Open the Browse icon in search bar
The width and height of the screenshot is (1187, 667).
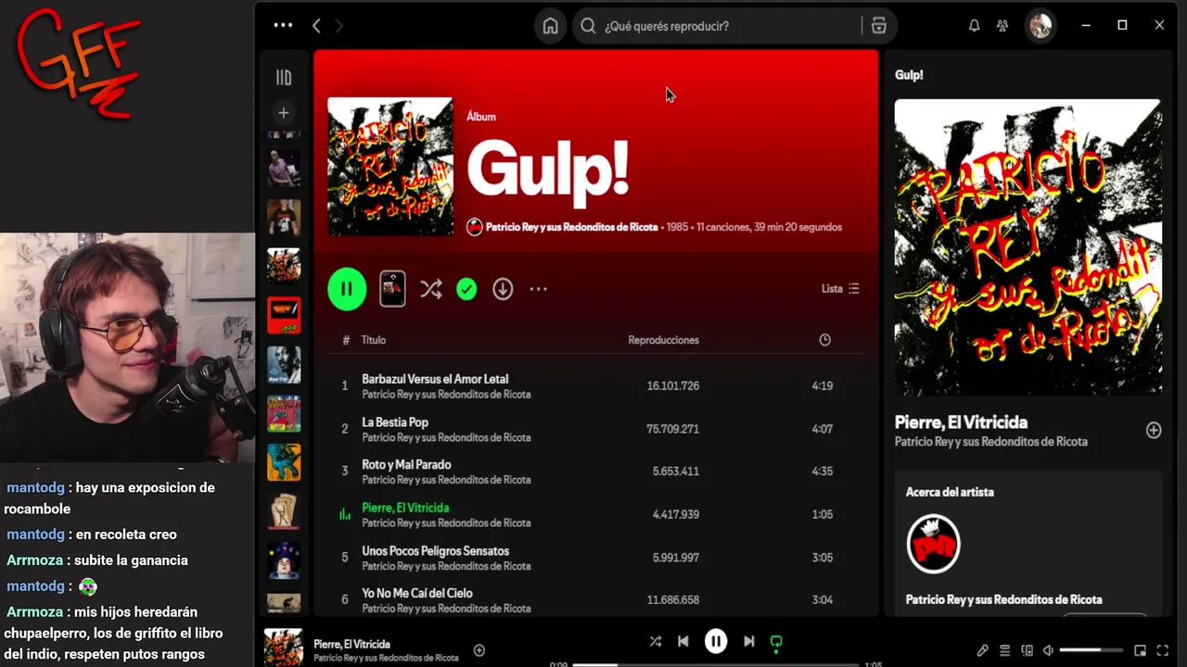tap(878, 26)
